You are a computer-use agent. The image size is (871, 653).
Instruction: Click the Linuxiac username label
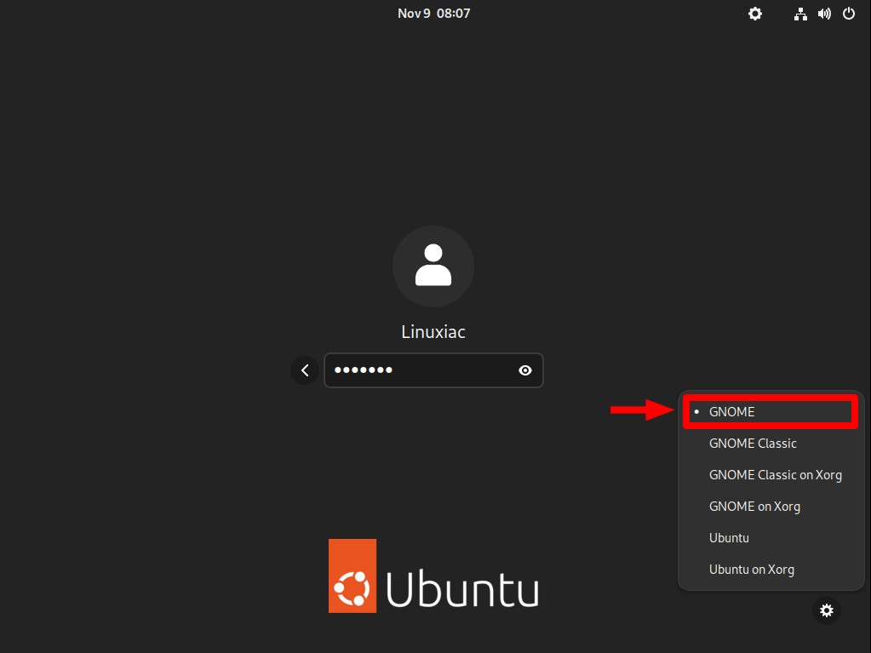(433, 331)
